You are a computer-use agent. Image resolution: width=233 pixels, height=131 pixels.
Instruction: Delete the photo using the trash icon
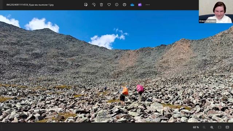point(101,5)
